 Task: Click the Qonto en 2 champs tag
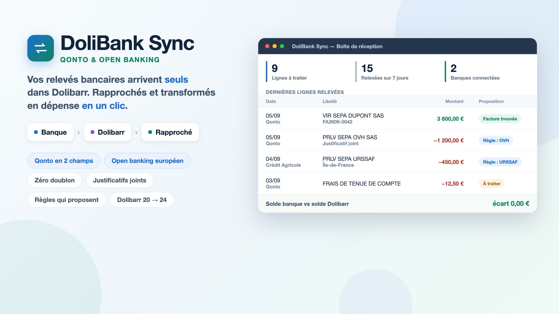64,161
